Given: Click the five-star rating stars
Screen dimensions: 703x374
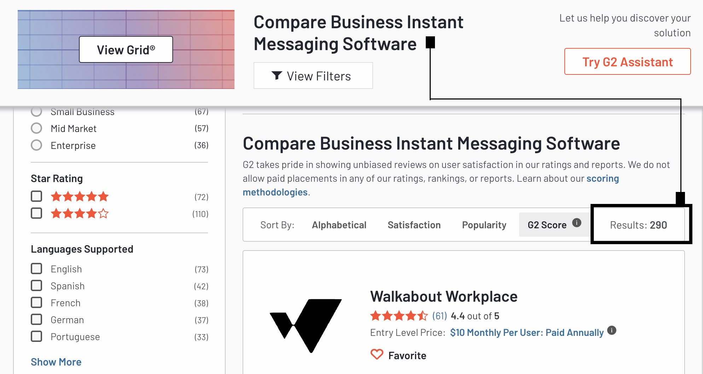Looking at the screenshot, I should (x=80, y=196).
